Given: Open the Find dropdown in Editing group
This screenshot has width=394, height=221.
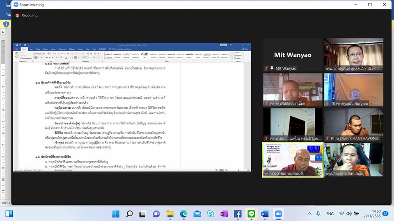Looking at the screenshot, I should [238, 53].
